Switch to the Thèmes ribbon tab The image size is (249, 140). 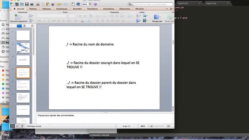tap(33, 9)
